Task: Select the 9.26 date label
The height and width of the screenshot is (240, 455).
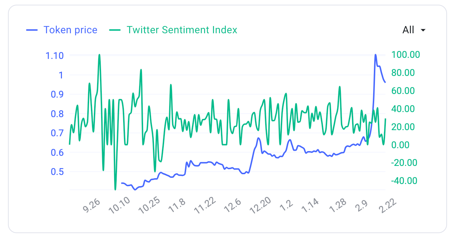Action: point(92,205)
